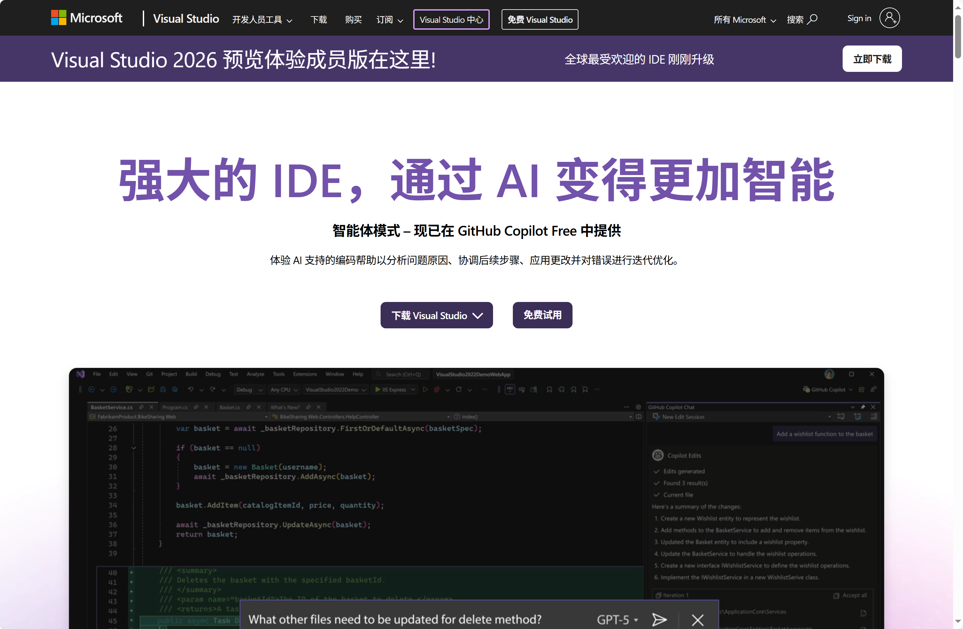This screenshot has width=963, height=629.
Task: Click the Microsoft logo in the header
Action: [87, 18]
